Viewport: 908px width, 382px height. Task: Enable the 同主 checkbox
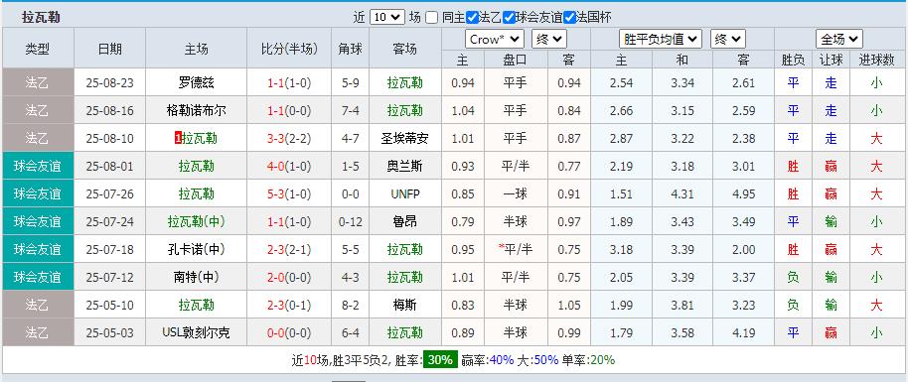pyautogui.click(x=432, y=18)
